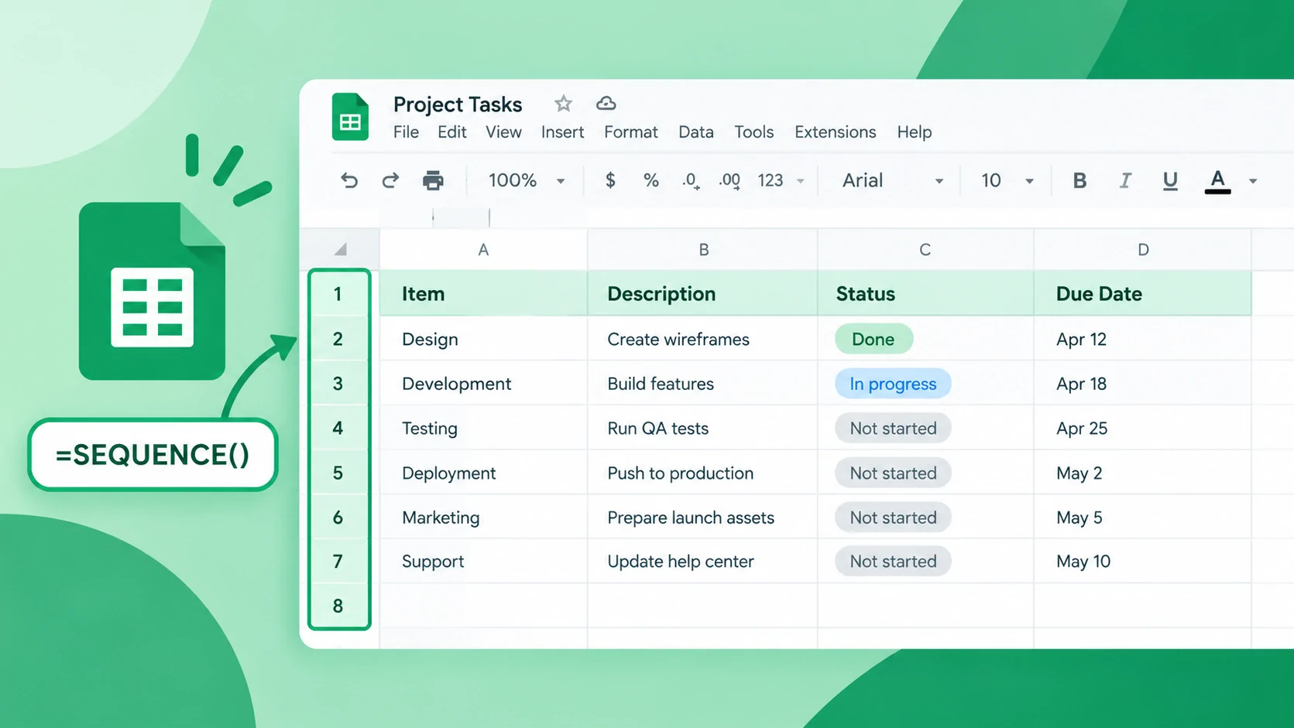Click the cloud save status icon
Image resolution: width=1294 pixels, height=728 pixels.
[x=606, y=104]
